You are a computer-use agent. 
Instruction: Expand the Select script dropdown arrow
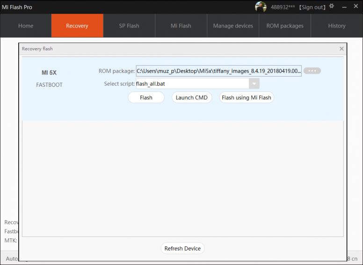pyautogui.click(x=254, y=84)
